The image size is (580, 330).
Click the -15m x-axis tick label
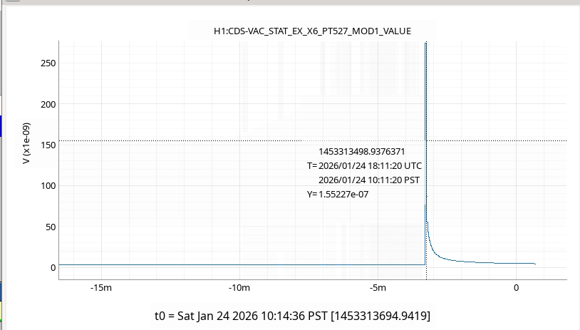click(x=100, y=288)
